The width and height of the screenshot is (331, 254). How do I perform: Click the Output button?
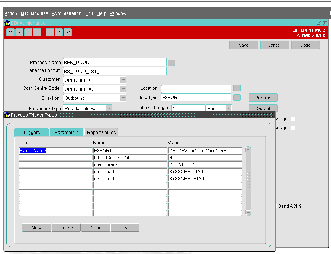(263, 108)
